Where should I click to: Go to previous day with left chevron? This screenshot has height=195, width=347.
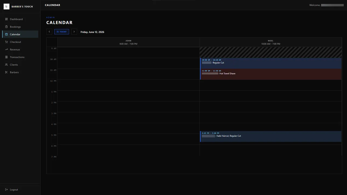pyautogui.click(x=49, y=32)
